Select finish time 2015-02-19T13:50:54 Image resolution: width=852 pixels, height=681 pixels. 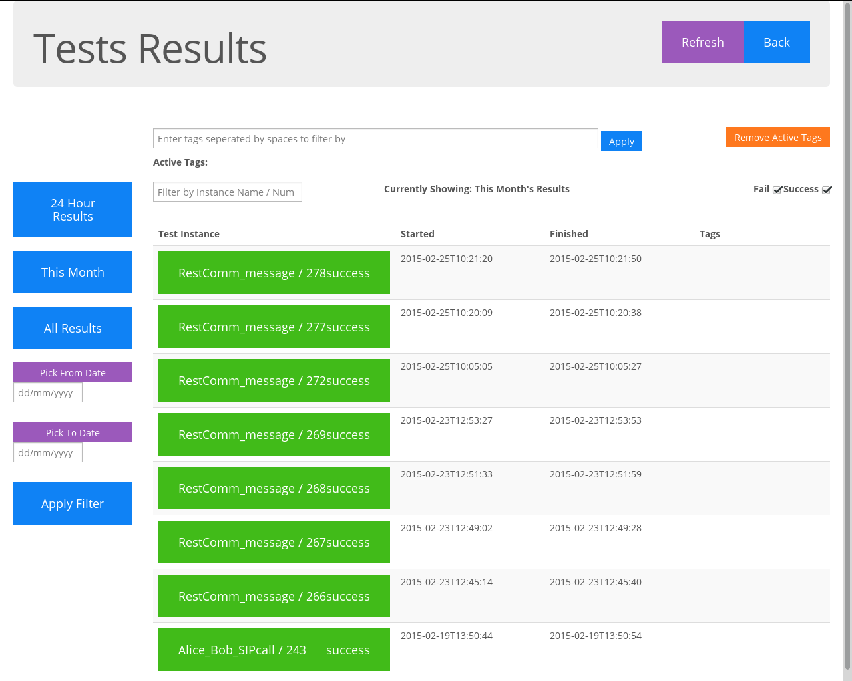coord(596,636)
